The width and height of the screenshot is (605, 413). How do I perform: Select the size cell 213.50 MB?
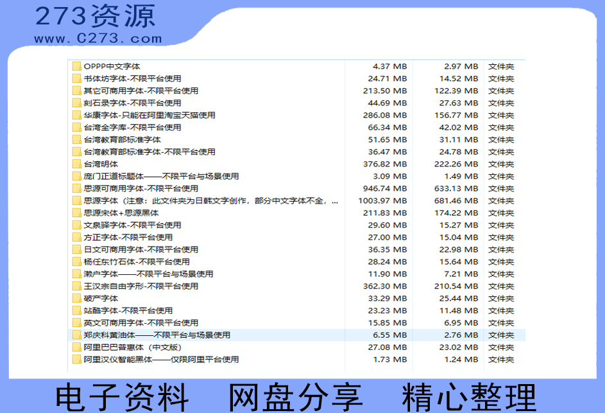click(x=385, y=91)
